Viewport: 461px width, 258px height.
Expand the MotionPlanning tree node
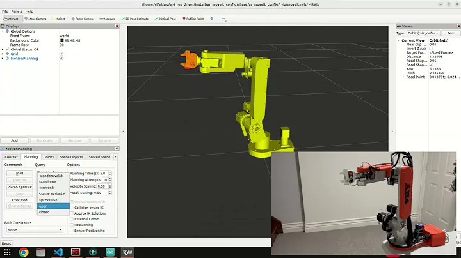point(3,59)
